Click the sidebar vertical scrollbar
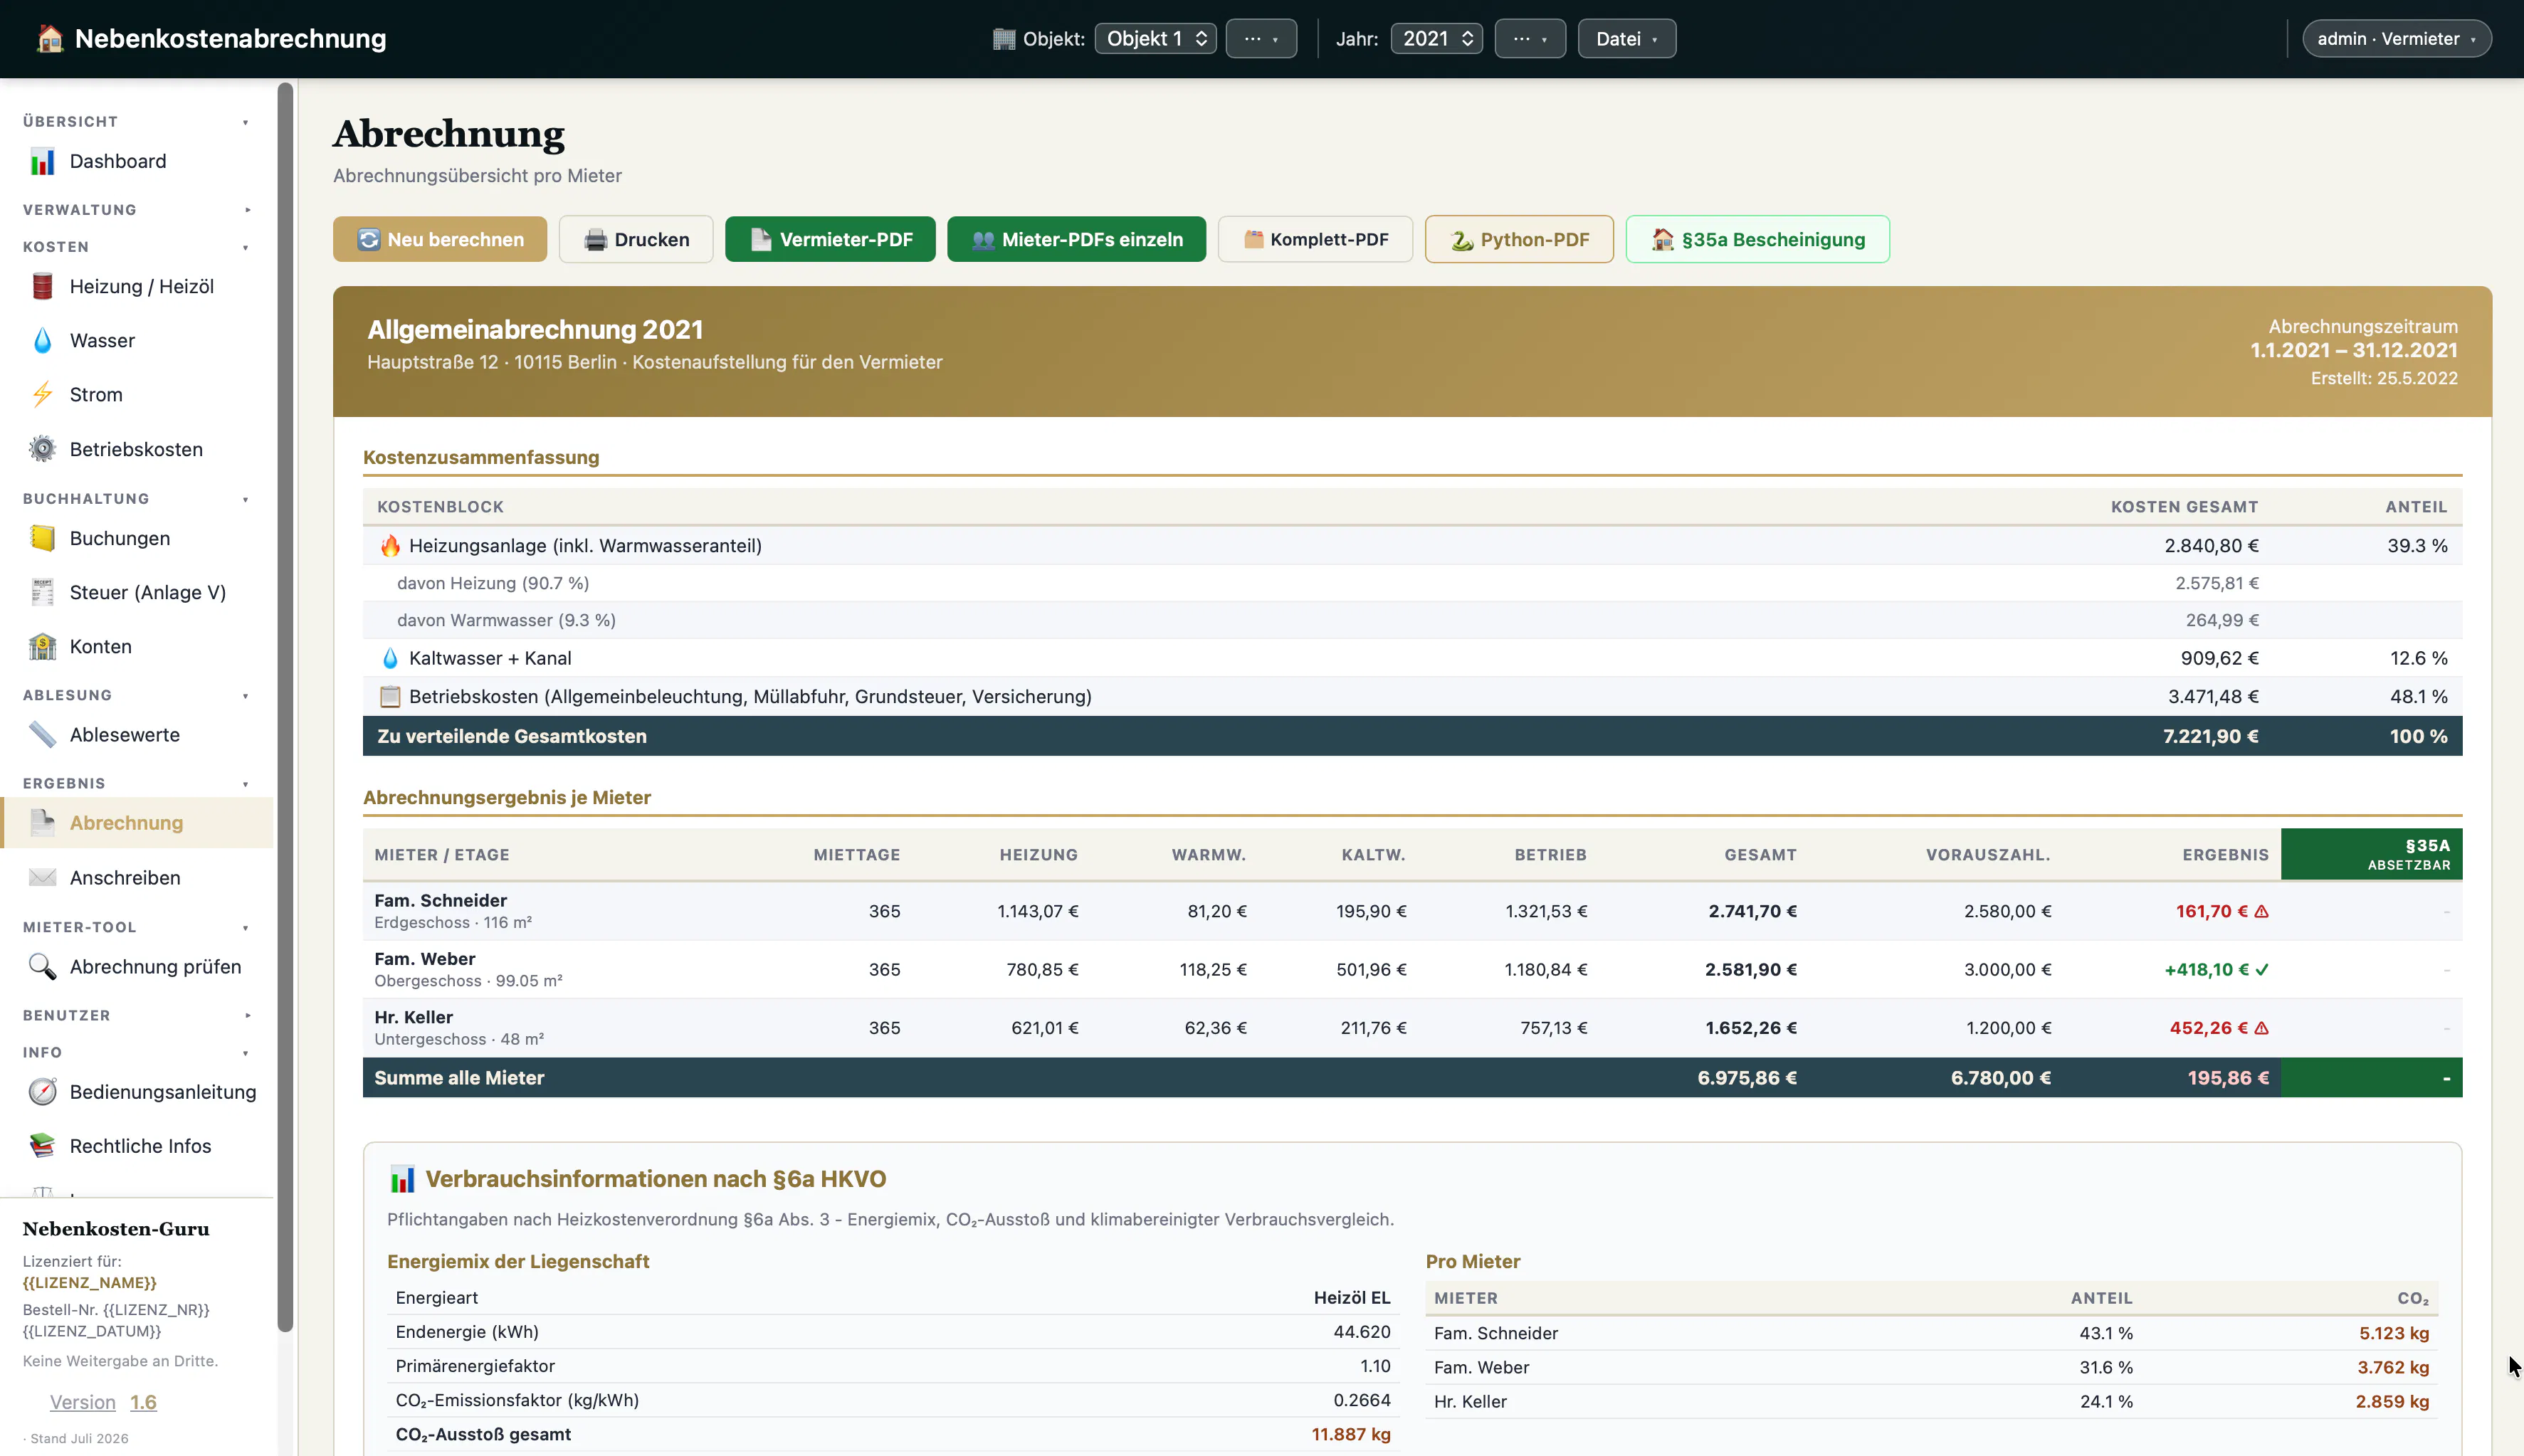Image resolution: width=2524 pixels, height=1456 pixels. click(x=285, y=707)
